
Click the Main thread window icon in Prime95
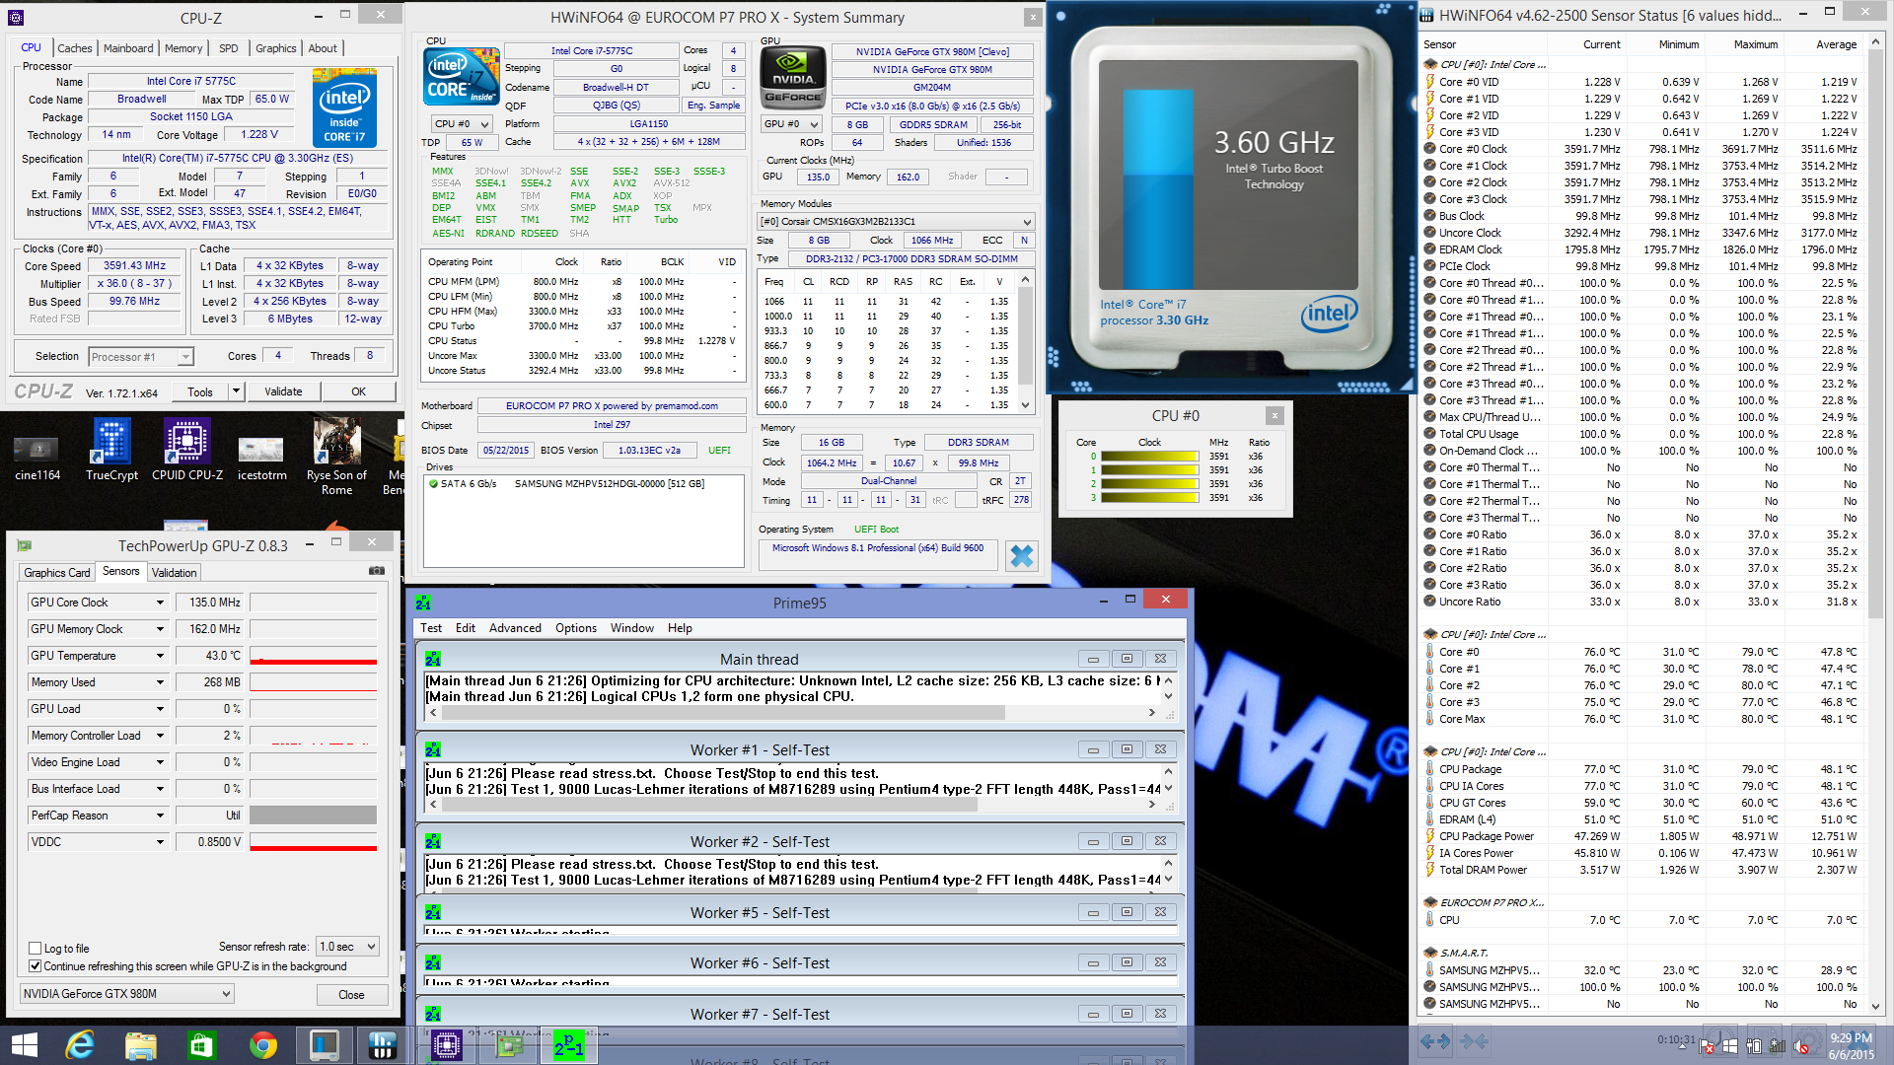click(433, 659)
